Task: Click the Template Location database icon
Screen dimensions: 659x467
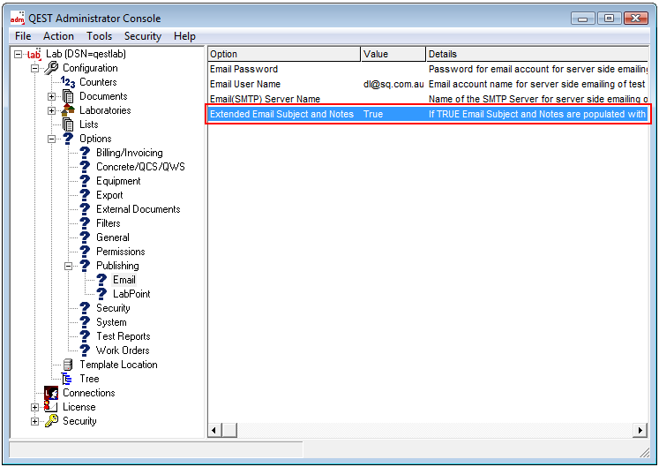Action: tap(68, 365)
